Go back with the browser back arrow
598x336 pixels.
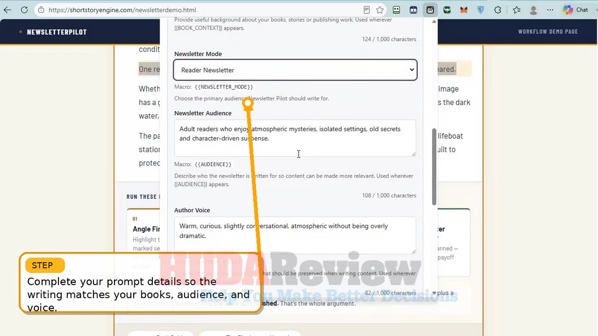point(8,10)
